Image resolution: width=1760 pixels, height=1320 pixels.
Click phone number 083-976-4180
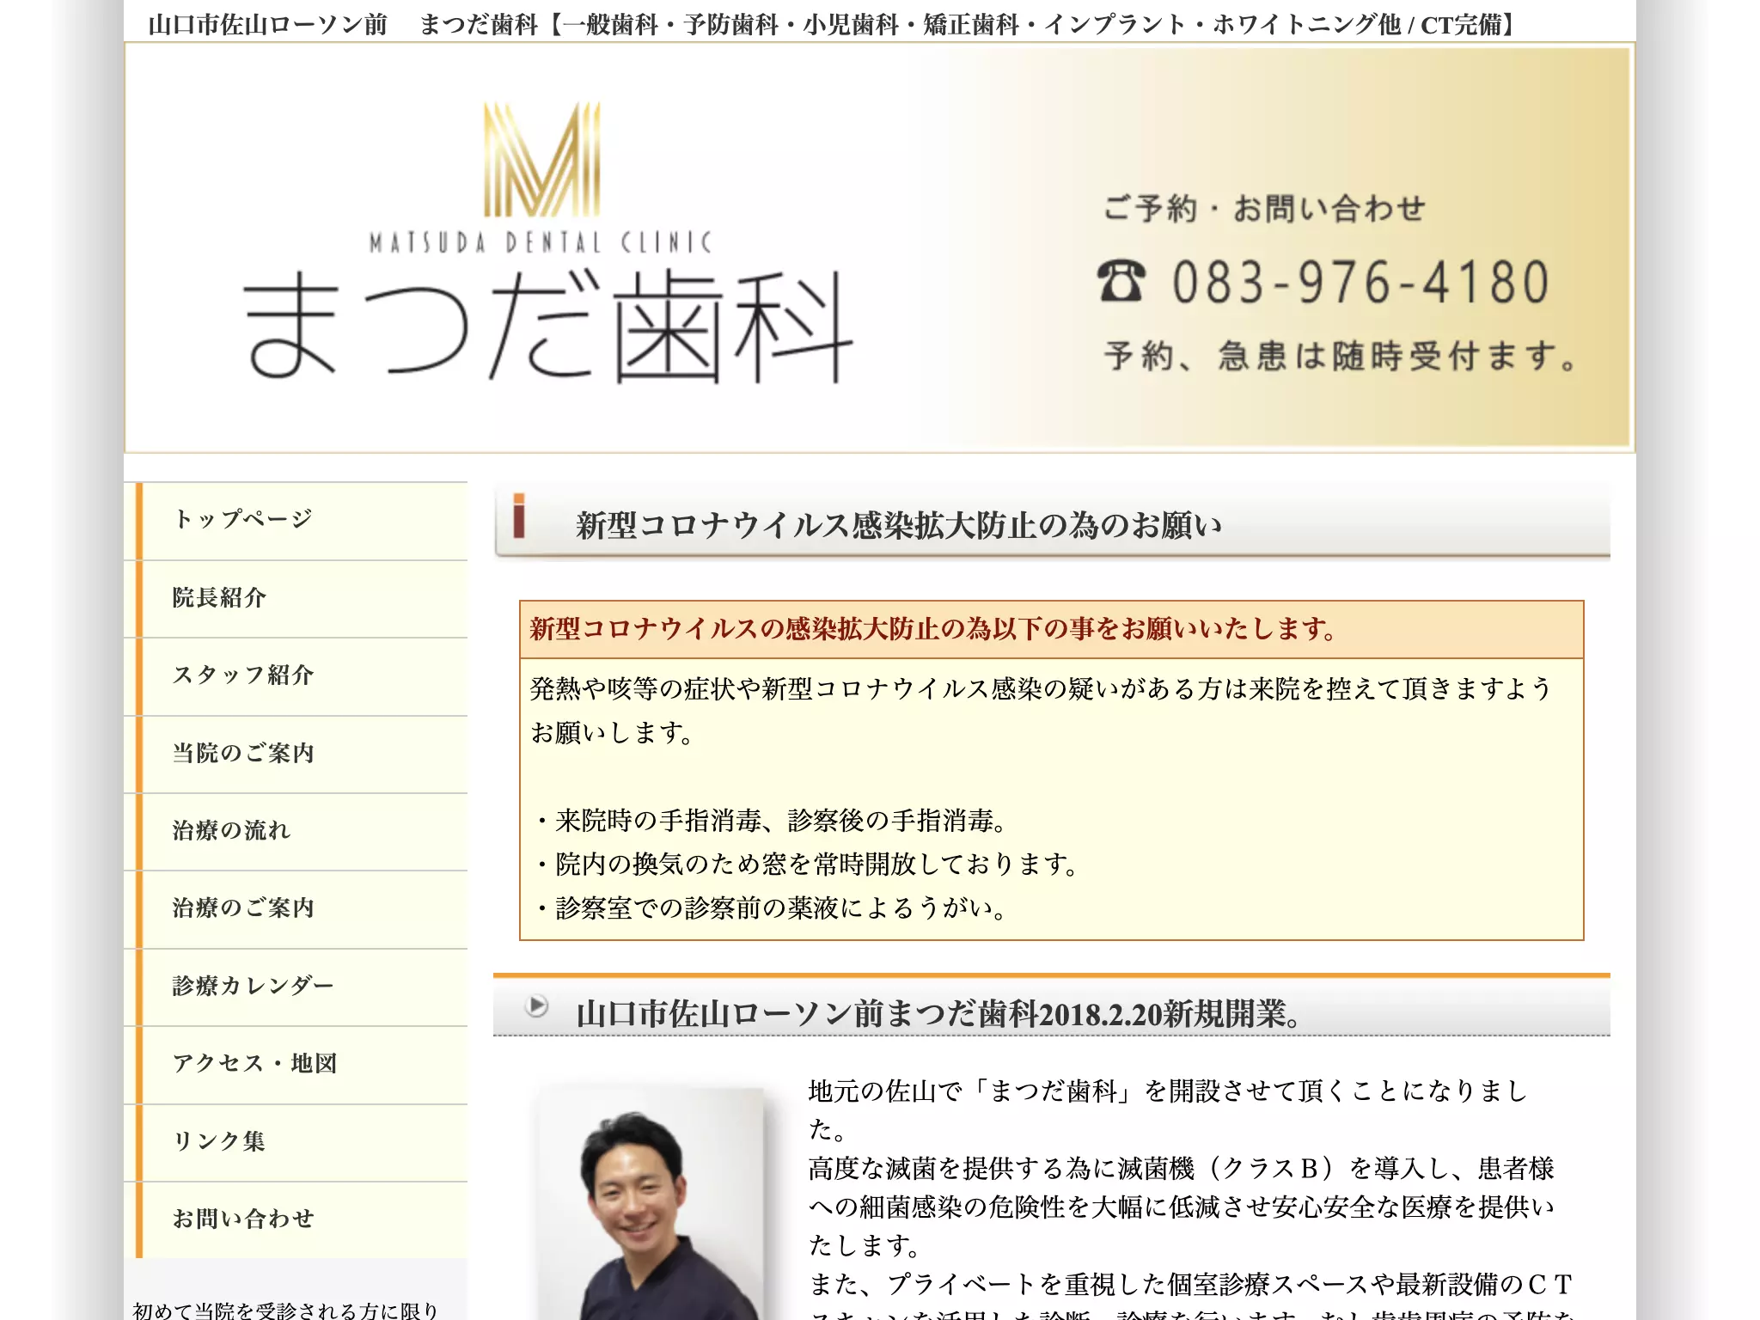click(x=1361, y=282)
